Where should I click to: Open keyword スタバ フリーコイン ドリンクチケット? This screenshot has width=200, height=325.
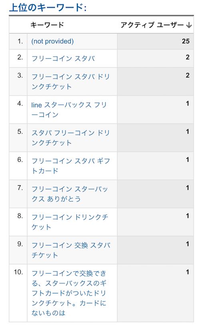pyautogui.click(x=71, y=138)
